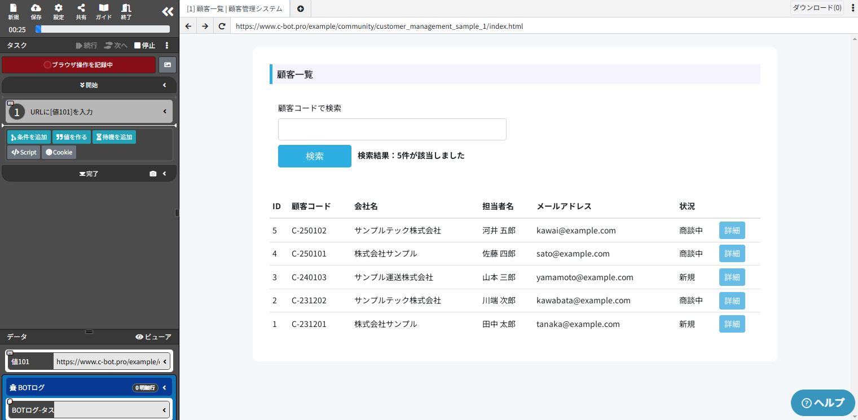Click the camera icon on 完了 row
The width and height of the screenshot is (858, 420).
153,174
